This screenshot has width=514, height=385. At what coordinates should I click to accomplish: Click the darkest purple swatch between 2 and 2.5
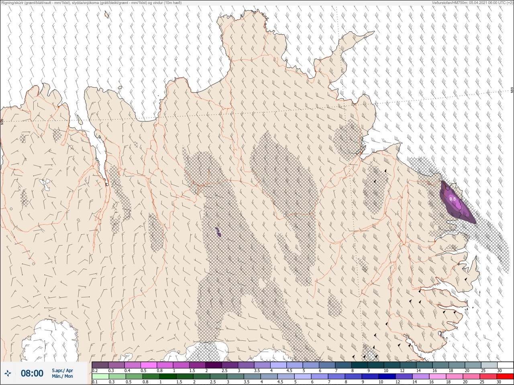click(x=214, y=365)
